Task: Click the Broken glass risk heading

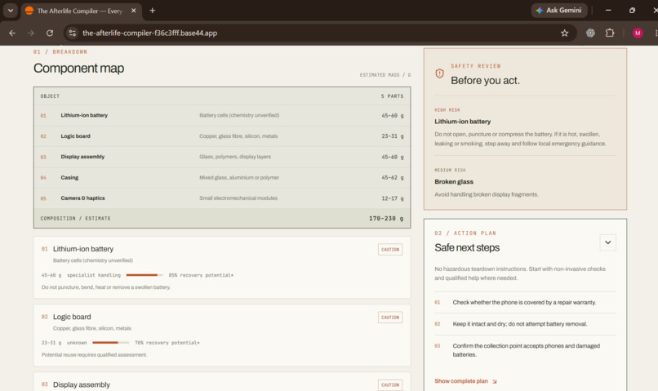Action: coord(454,182)
